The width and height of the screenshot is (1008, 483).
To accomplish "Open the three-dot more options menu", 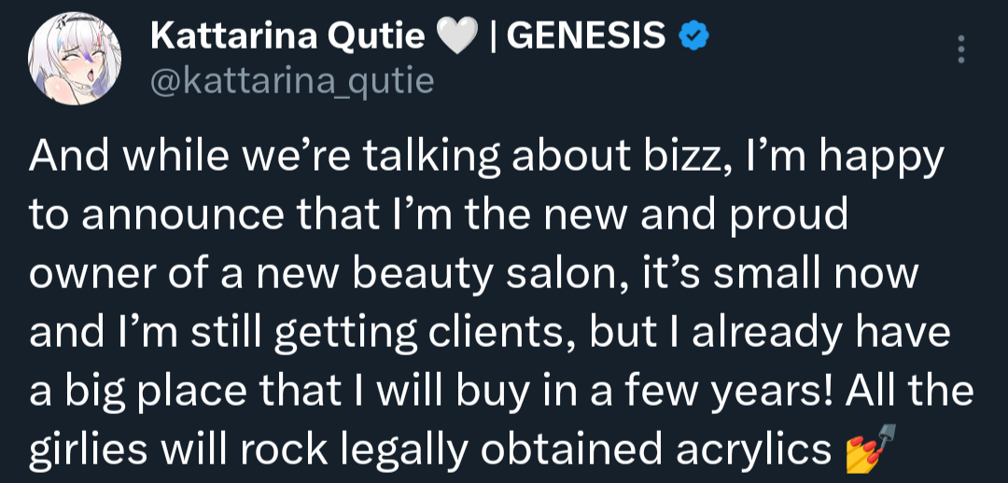I will 964,50.
